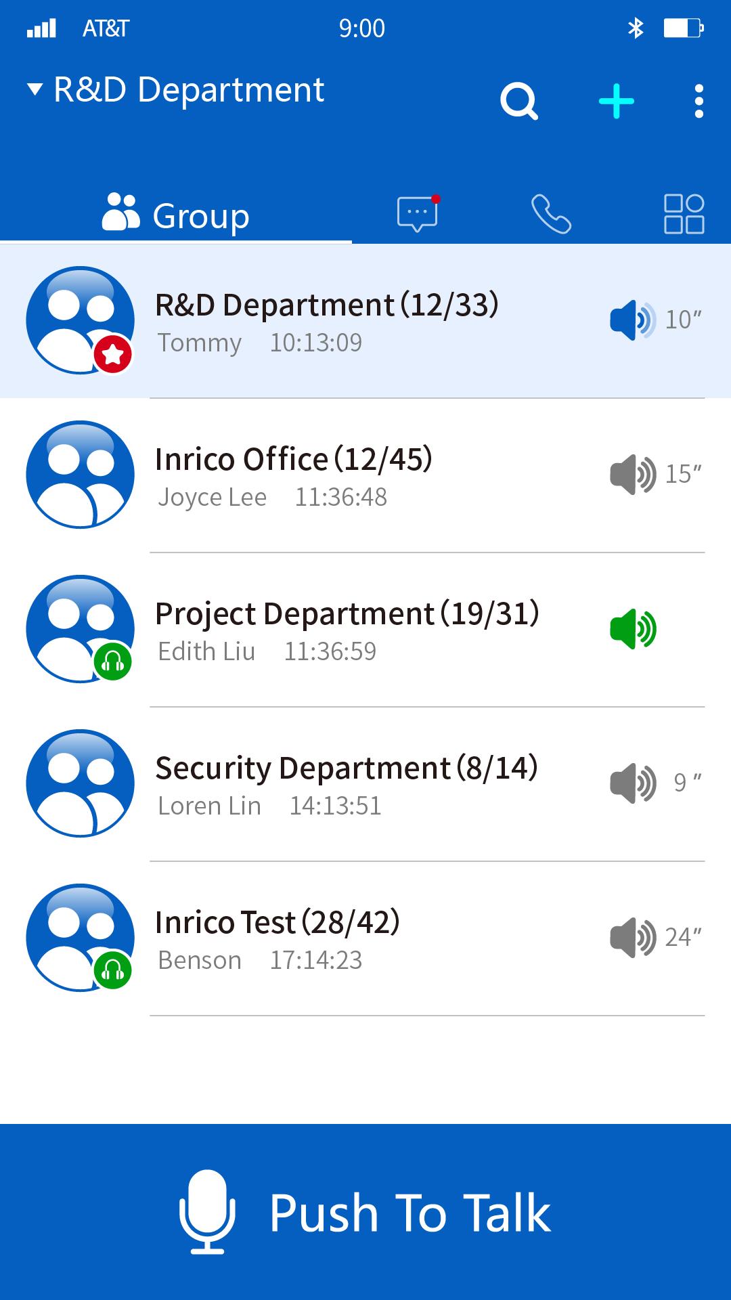Open the Security Department (8/14) group
The image size is (731, 1300).
click(365, 784)
